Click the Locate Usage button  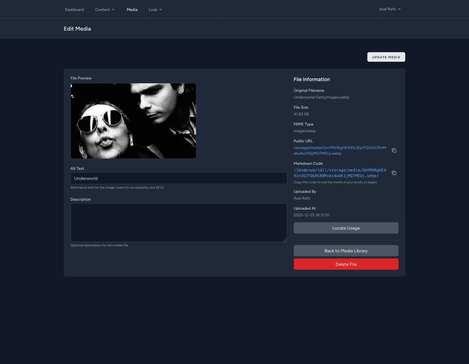[346, 228]
